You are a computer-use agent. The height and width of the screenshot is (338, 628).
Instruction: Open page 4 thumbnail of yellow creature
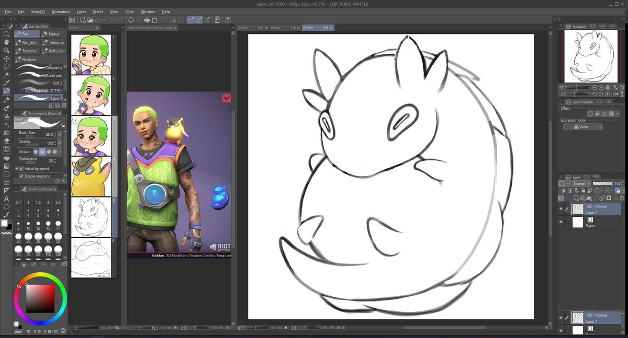coord(91,176)
